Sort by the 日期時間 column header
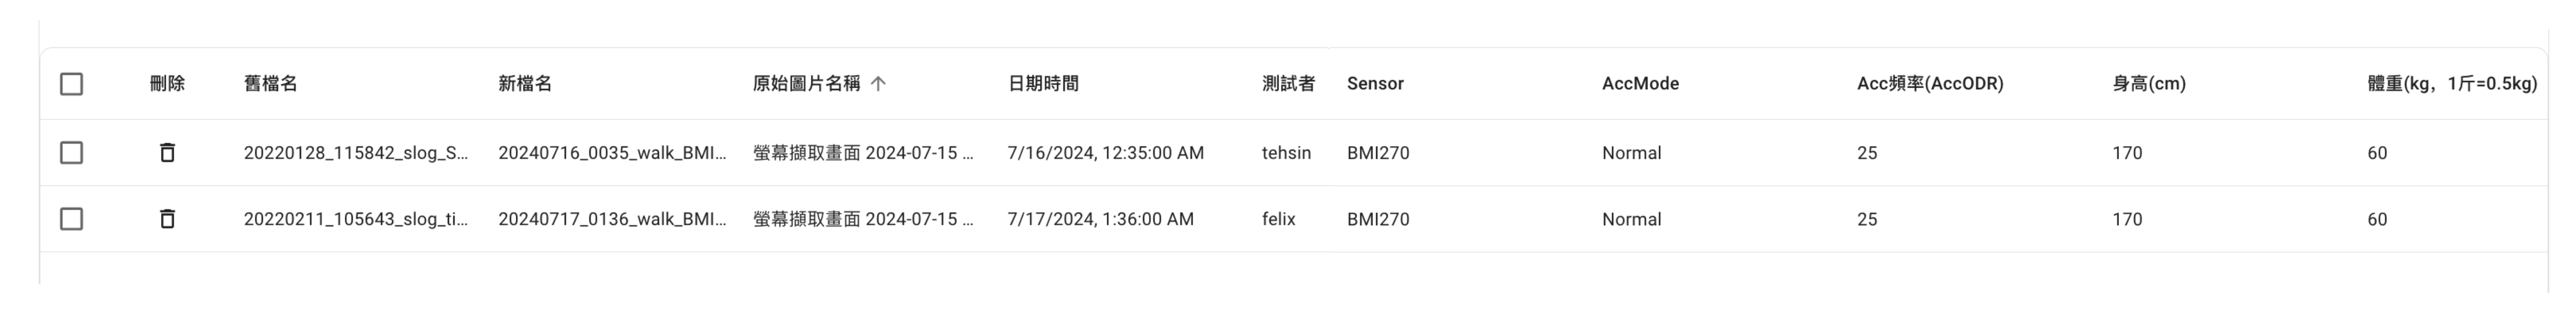2576x322 pixels. [1043, 84]
